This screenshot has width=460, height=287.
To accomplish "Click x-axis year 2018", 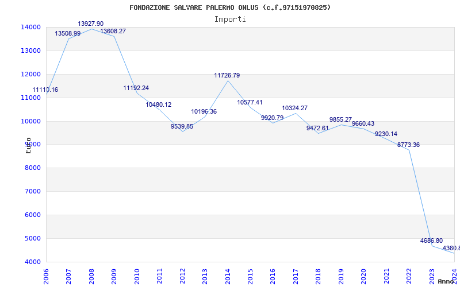I will 319,276.
